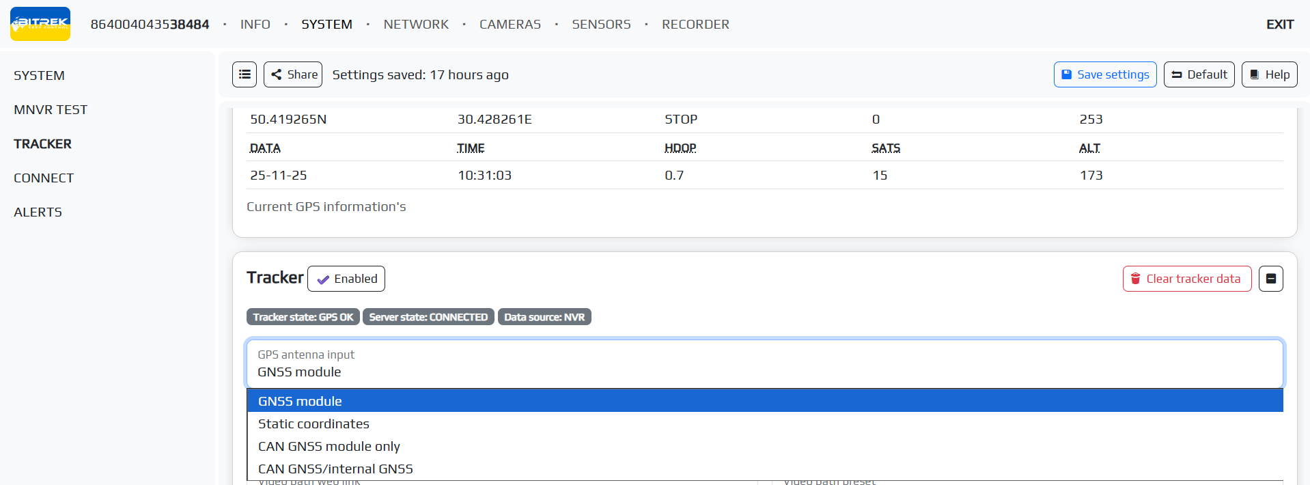Open ALERTS in the sidebar
The height and width of the screenshot is (485, 1310).
coord(38,212)
